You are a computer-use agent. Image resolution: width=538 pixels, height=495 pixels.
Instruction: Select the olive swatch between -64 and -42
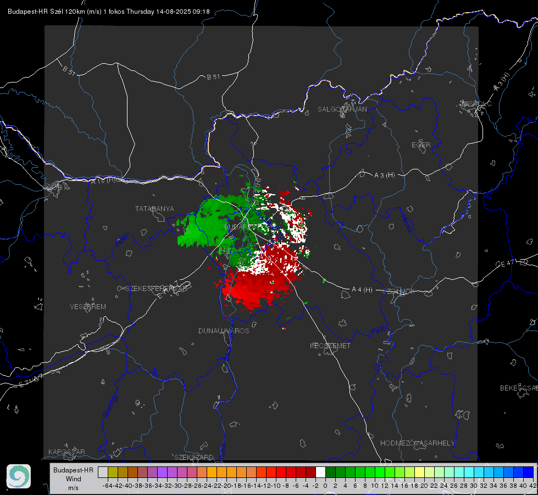click(x=113, y=472)
